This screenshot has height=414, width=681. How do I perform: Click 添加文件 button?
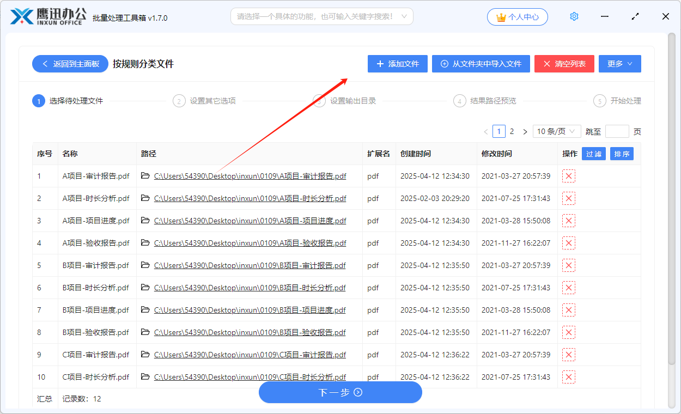397,64
